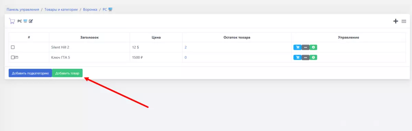
Task: Click the Silent Hill 2 title cell
Action: [x=89, y=48]
